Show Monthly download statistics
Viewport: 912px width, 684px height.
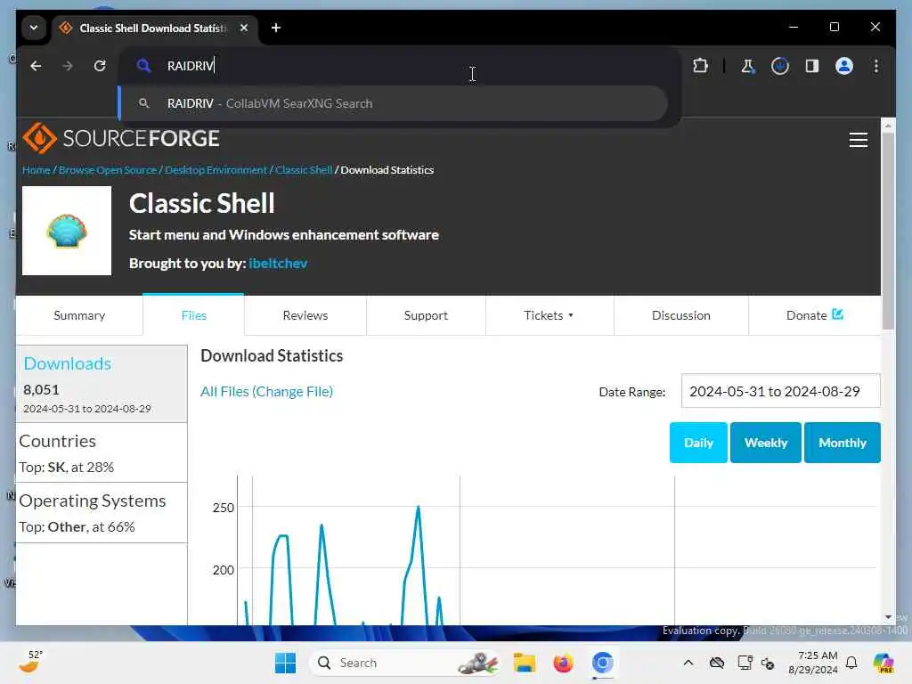point(843,443)
